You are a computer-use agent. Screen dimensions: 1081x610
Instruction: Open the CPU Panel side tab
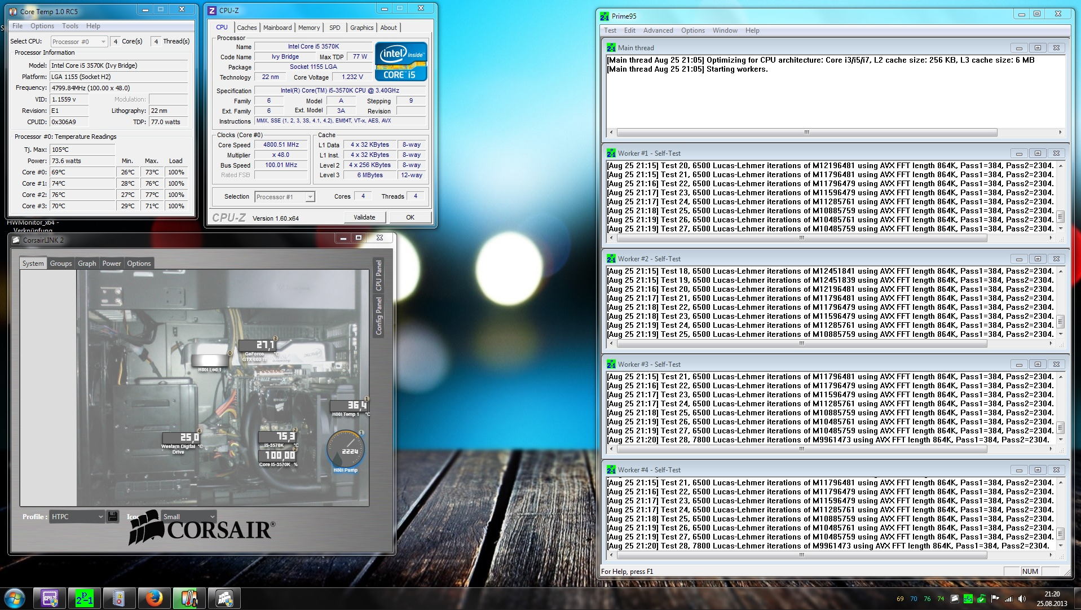(x=379, y=275)
